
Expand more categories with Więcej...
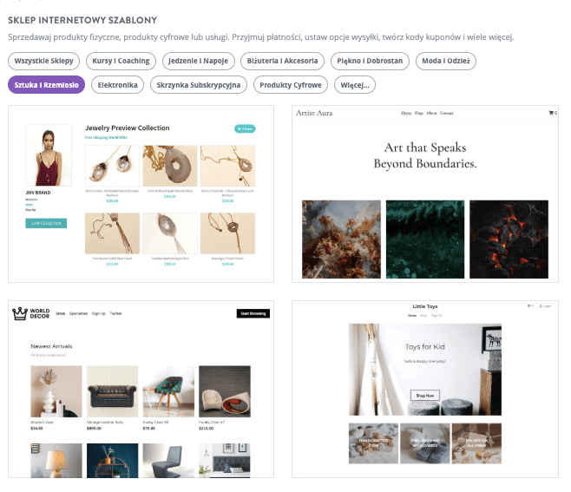click(x=355, y=85)
